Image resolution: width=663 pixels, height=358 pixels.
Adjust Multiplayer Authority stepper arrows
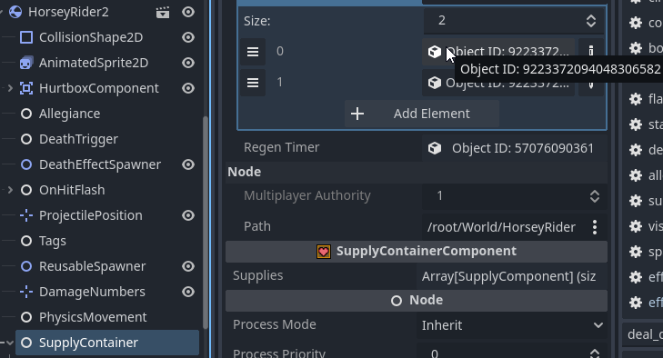click(595, 196)
